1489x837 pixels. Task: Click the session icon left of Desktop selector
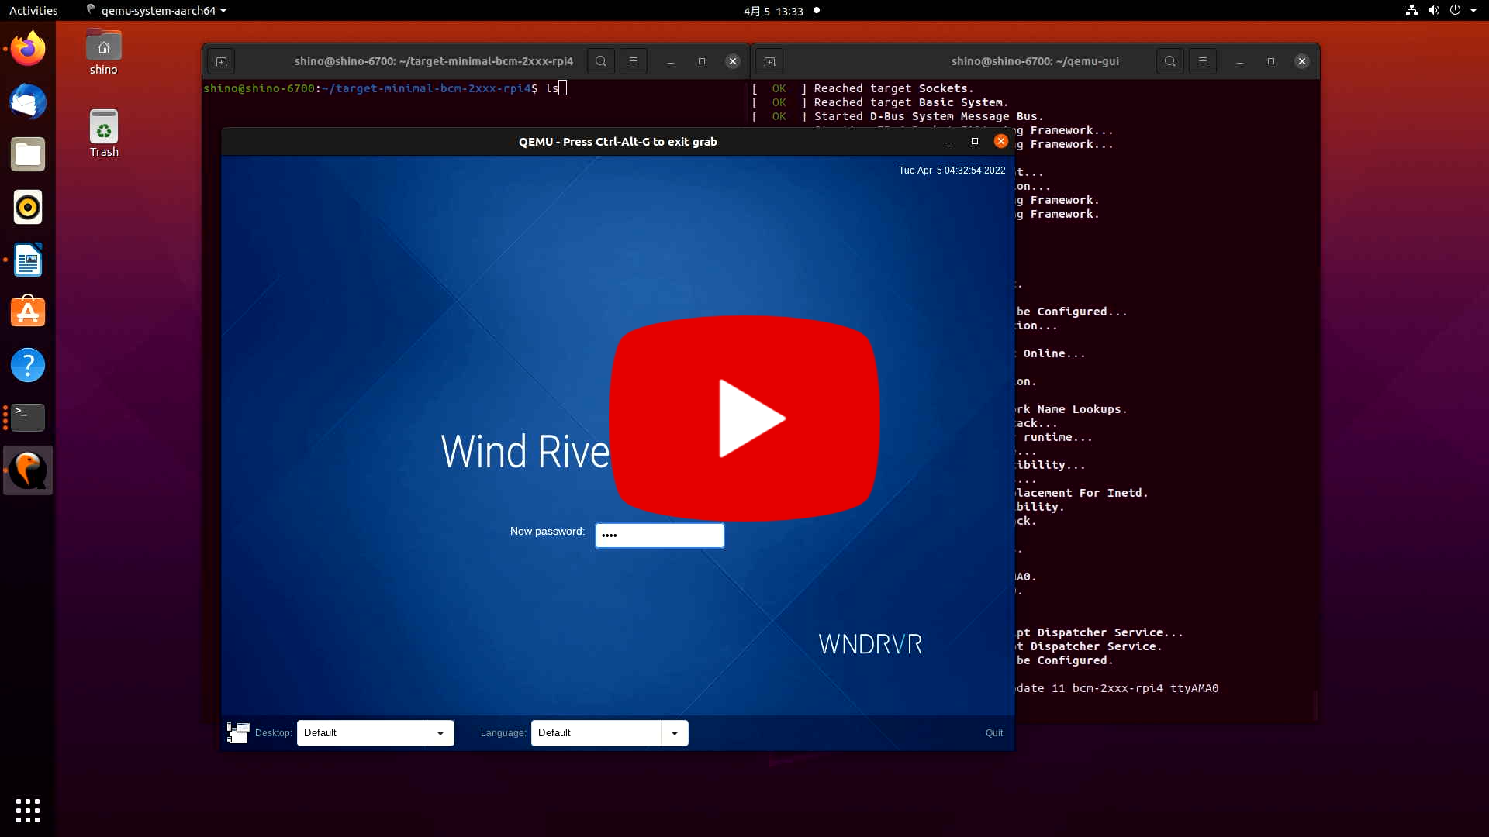pos(238,732)
